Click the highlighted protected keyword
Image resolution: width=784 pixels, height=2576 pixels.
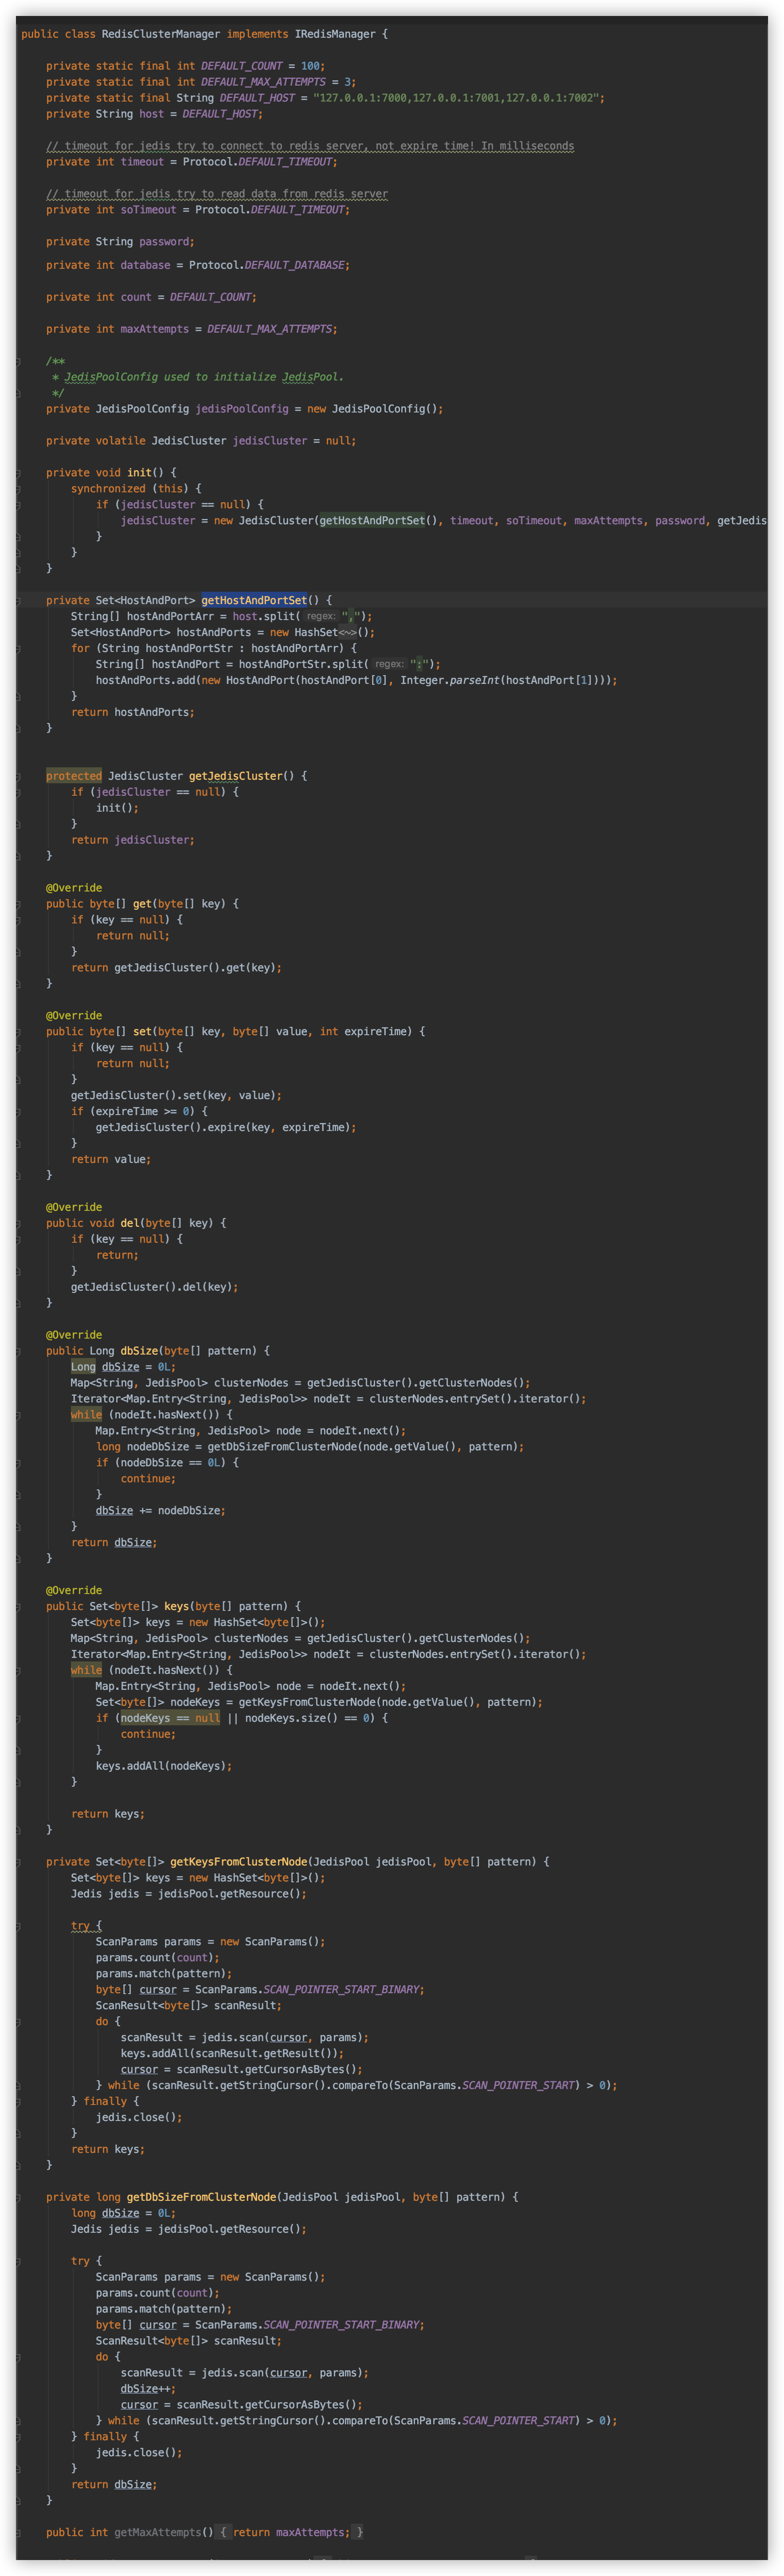(74, 776)
